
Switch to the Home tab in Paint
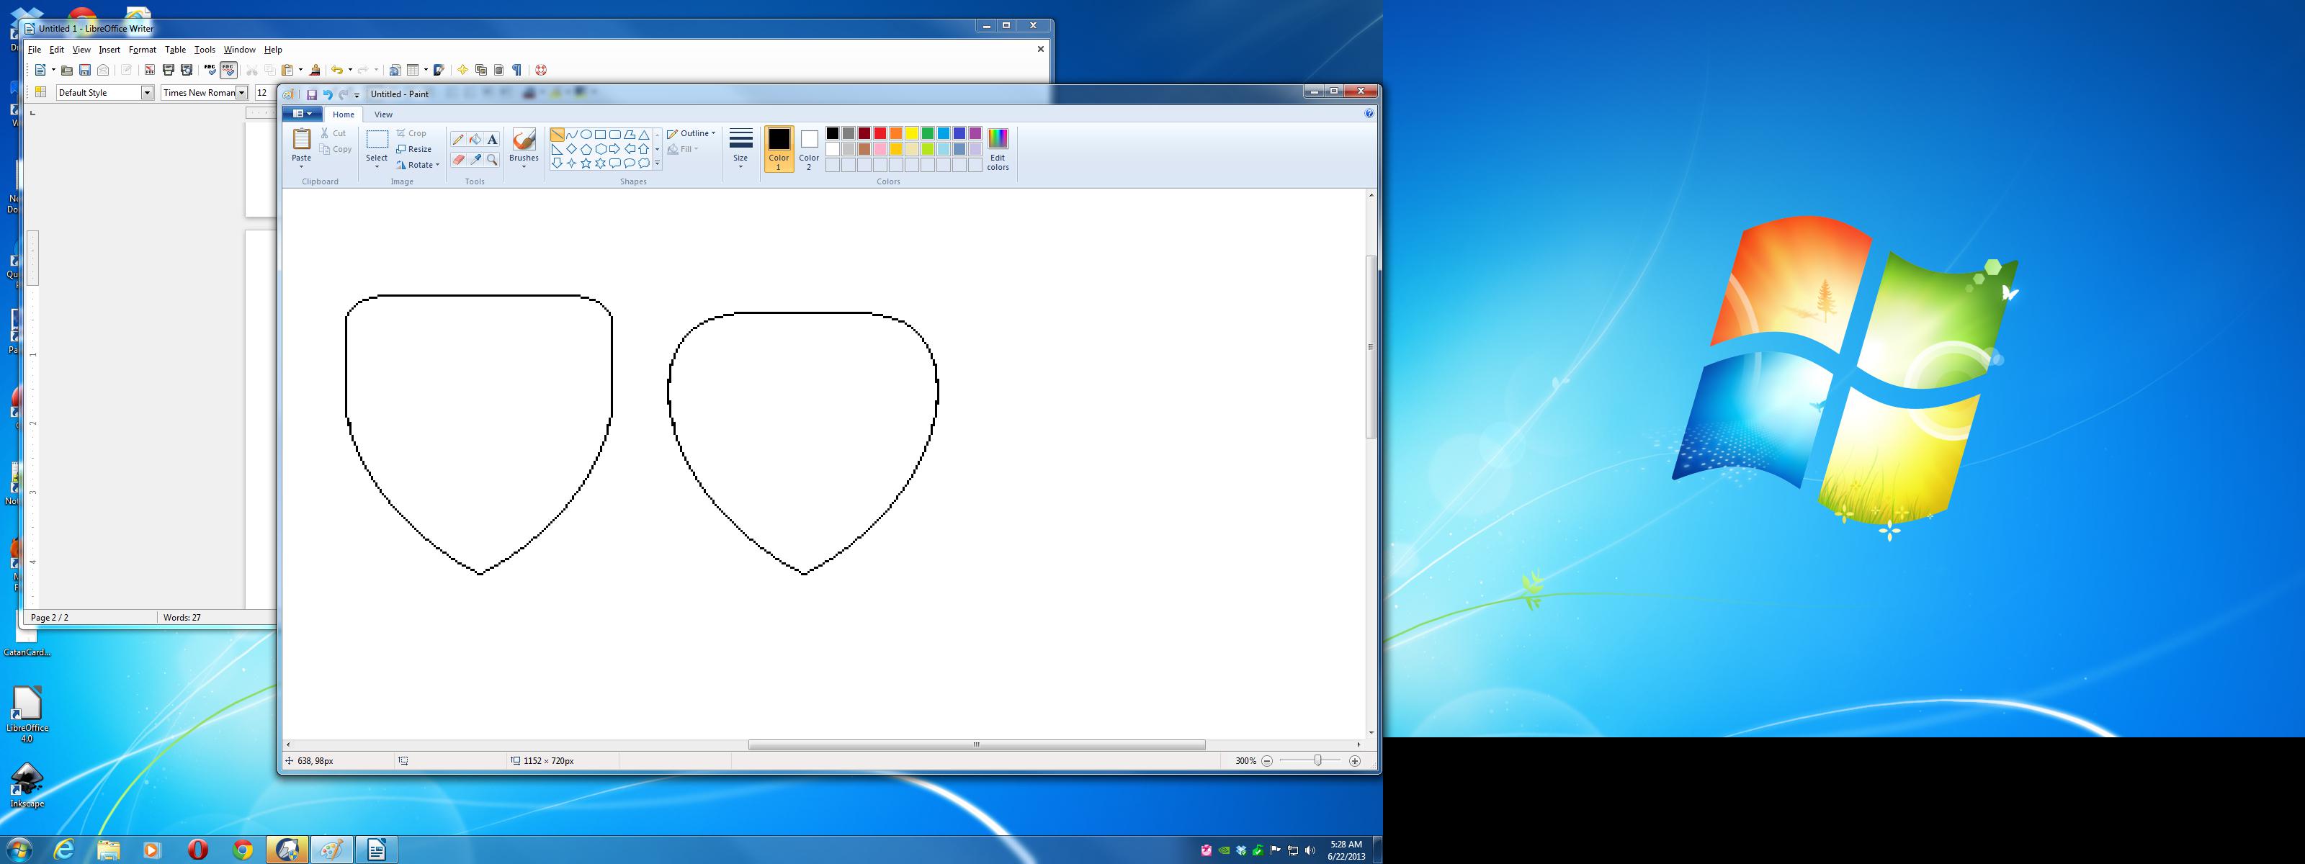click(x=344, y=114)
